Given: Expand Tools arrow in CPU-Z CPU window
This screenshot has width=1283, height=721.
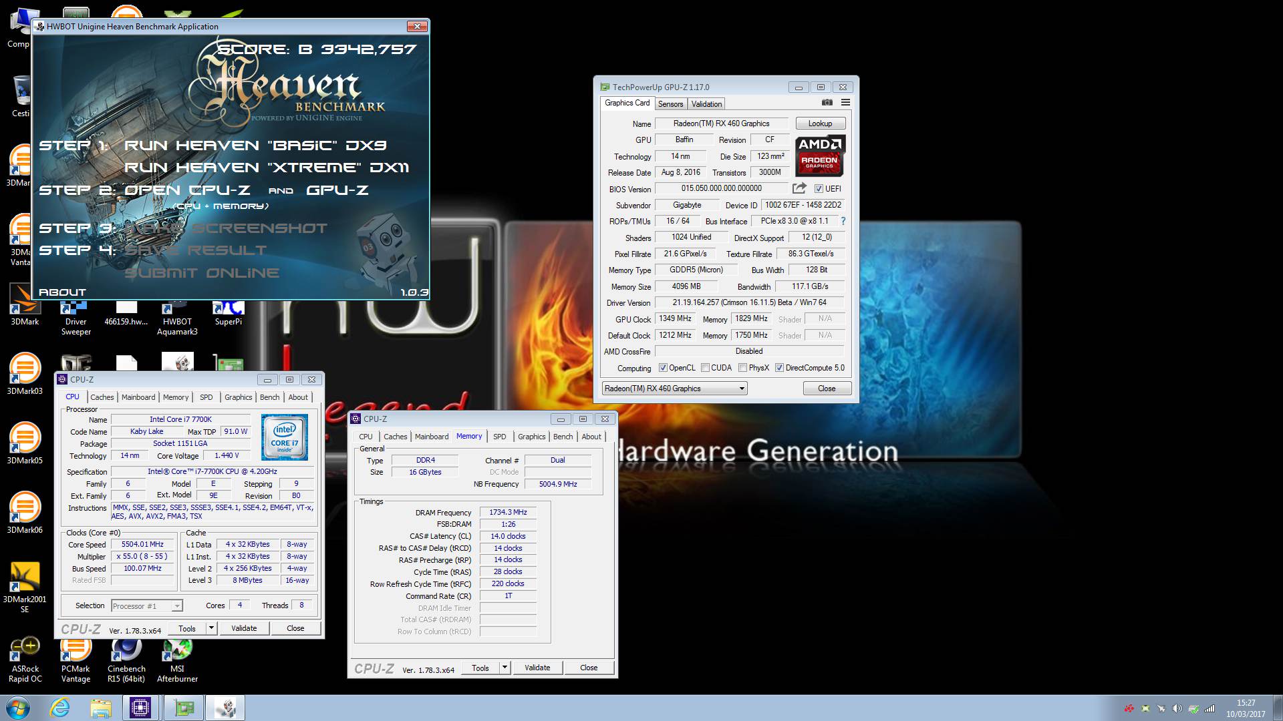Looking at the screenshot, I should click(x=211, y=628).
